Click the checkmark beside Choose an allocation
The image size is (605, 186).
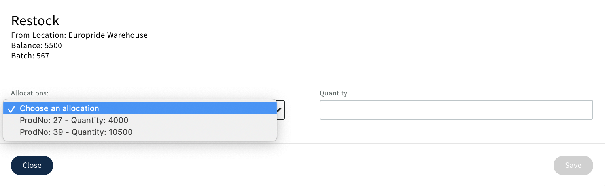(11, 109)
